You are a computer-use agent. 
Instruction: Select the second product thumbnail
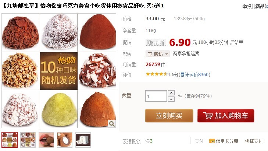point(28,140)
